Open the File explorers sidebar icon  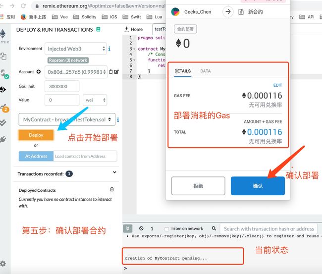[x=3, y=56]
